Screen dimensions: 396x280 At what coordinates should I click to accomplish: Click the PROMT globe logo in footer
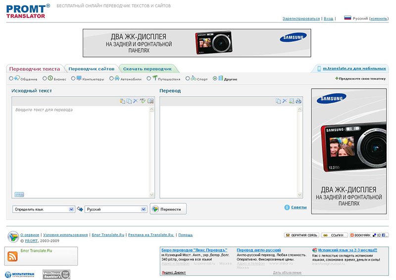pyautogui.click(x=13, y=237)
